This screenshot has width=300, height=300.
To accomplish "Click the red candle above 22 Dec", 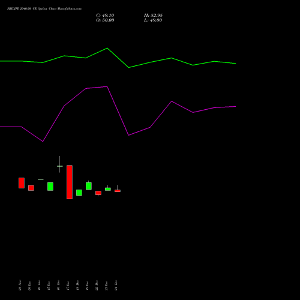I will point(98,193).
